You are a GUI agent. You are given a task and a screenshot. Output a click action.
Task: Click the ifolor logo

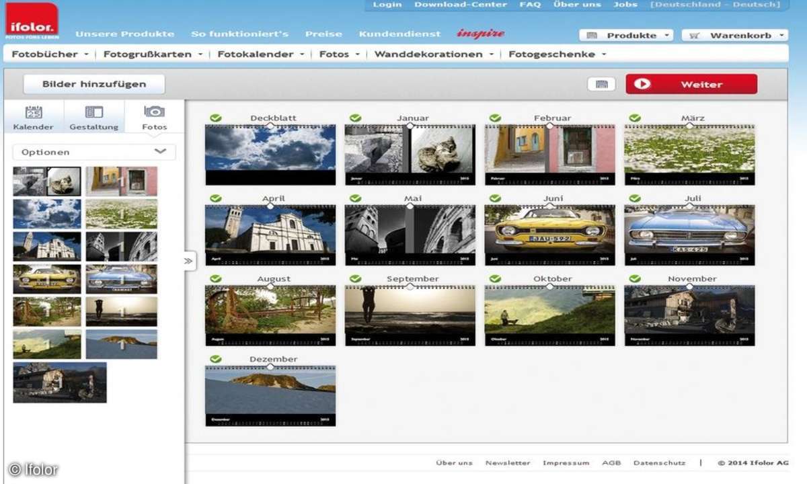click(x=32, y=22)
